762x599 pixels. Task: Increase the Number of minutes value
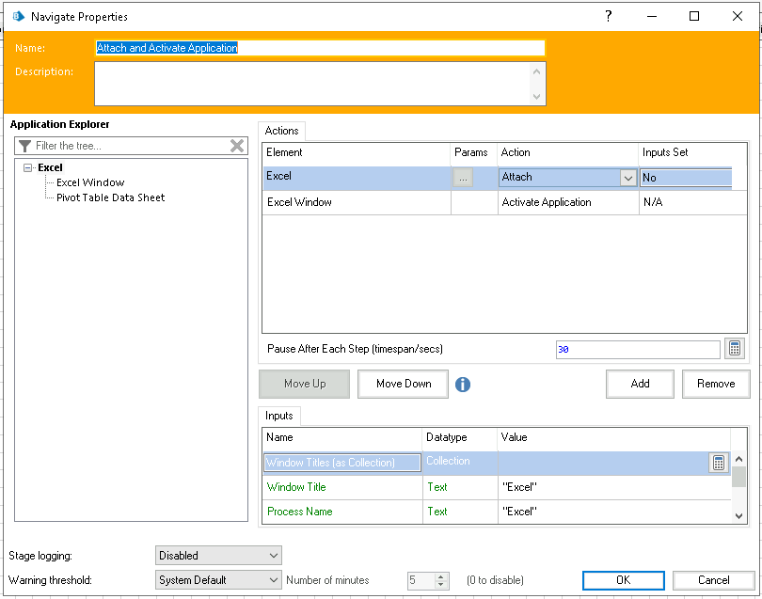[x=438, y=575]
